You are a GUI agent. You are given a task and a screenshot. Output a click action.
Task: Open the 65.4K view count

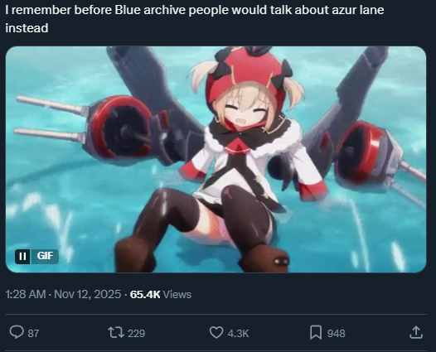(x=145, y=295)
